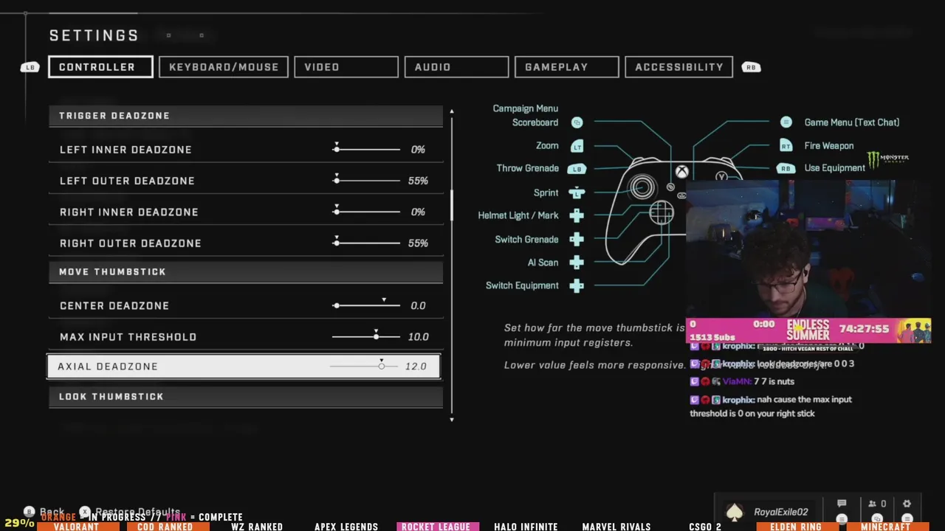Adjust the Max Input Threshold slider
This screenshot has width=945, height=531.
click(x=366, y=336)
